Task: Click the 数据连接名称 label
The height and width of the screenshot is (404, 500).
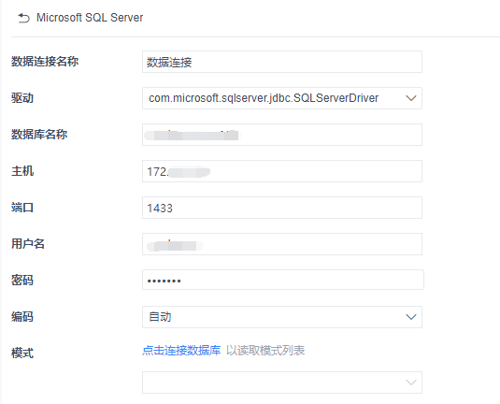Action: point(45,62)
